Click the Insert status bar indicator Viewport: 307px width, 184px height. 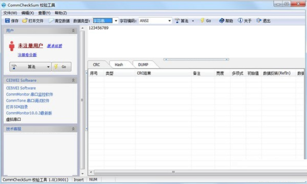coord(79,180)
